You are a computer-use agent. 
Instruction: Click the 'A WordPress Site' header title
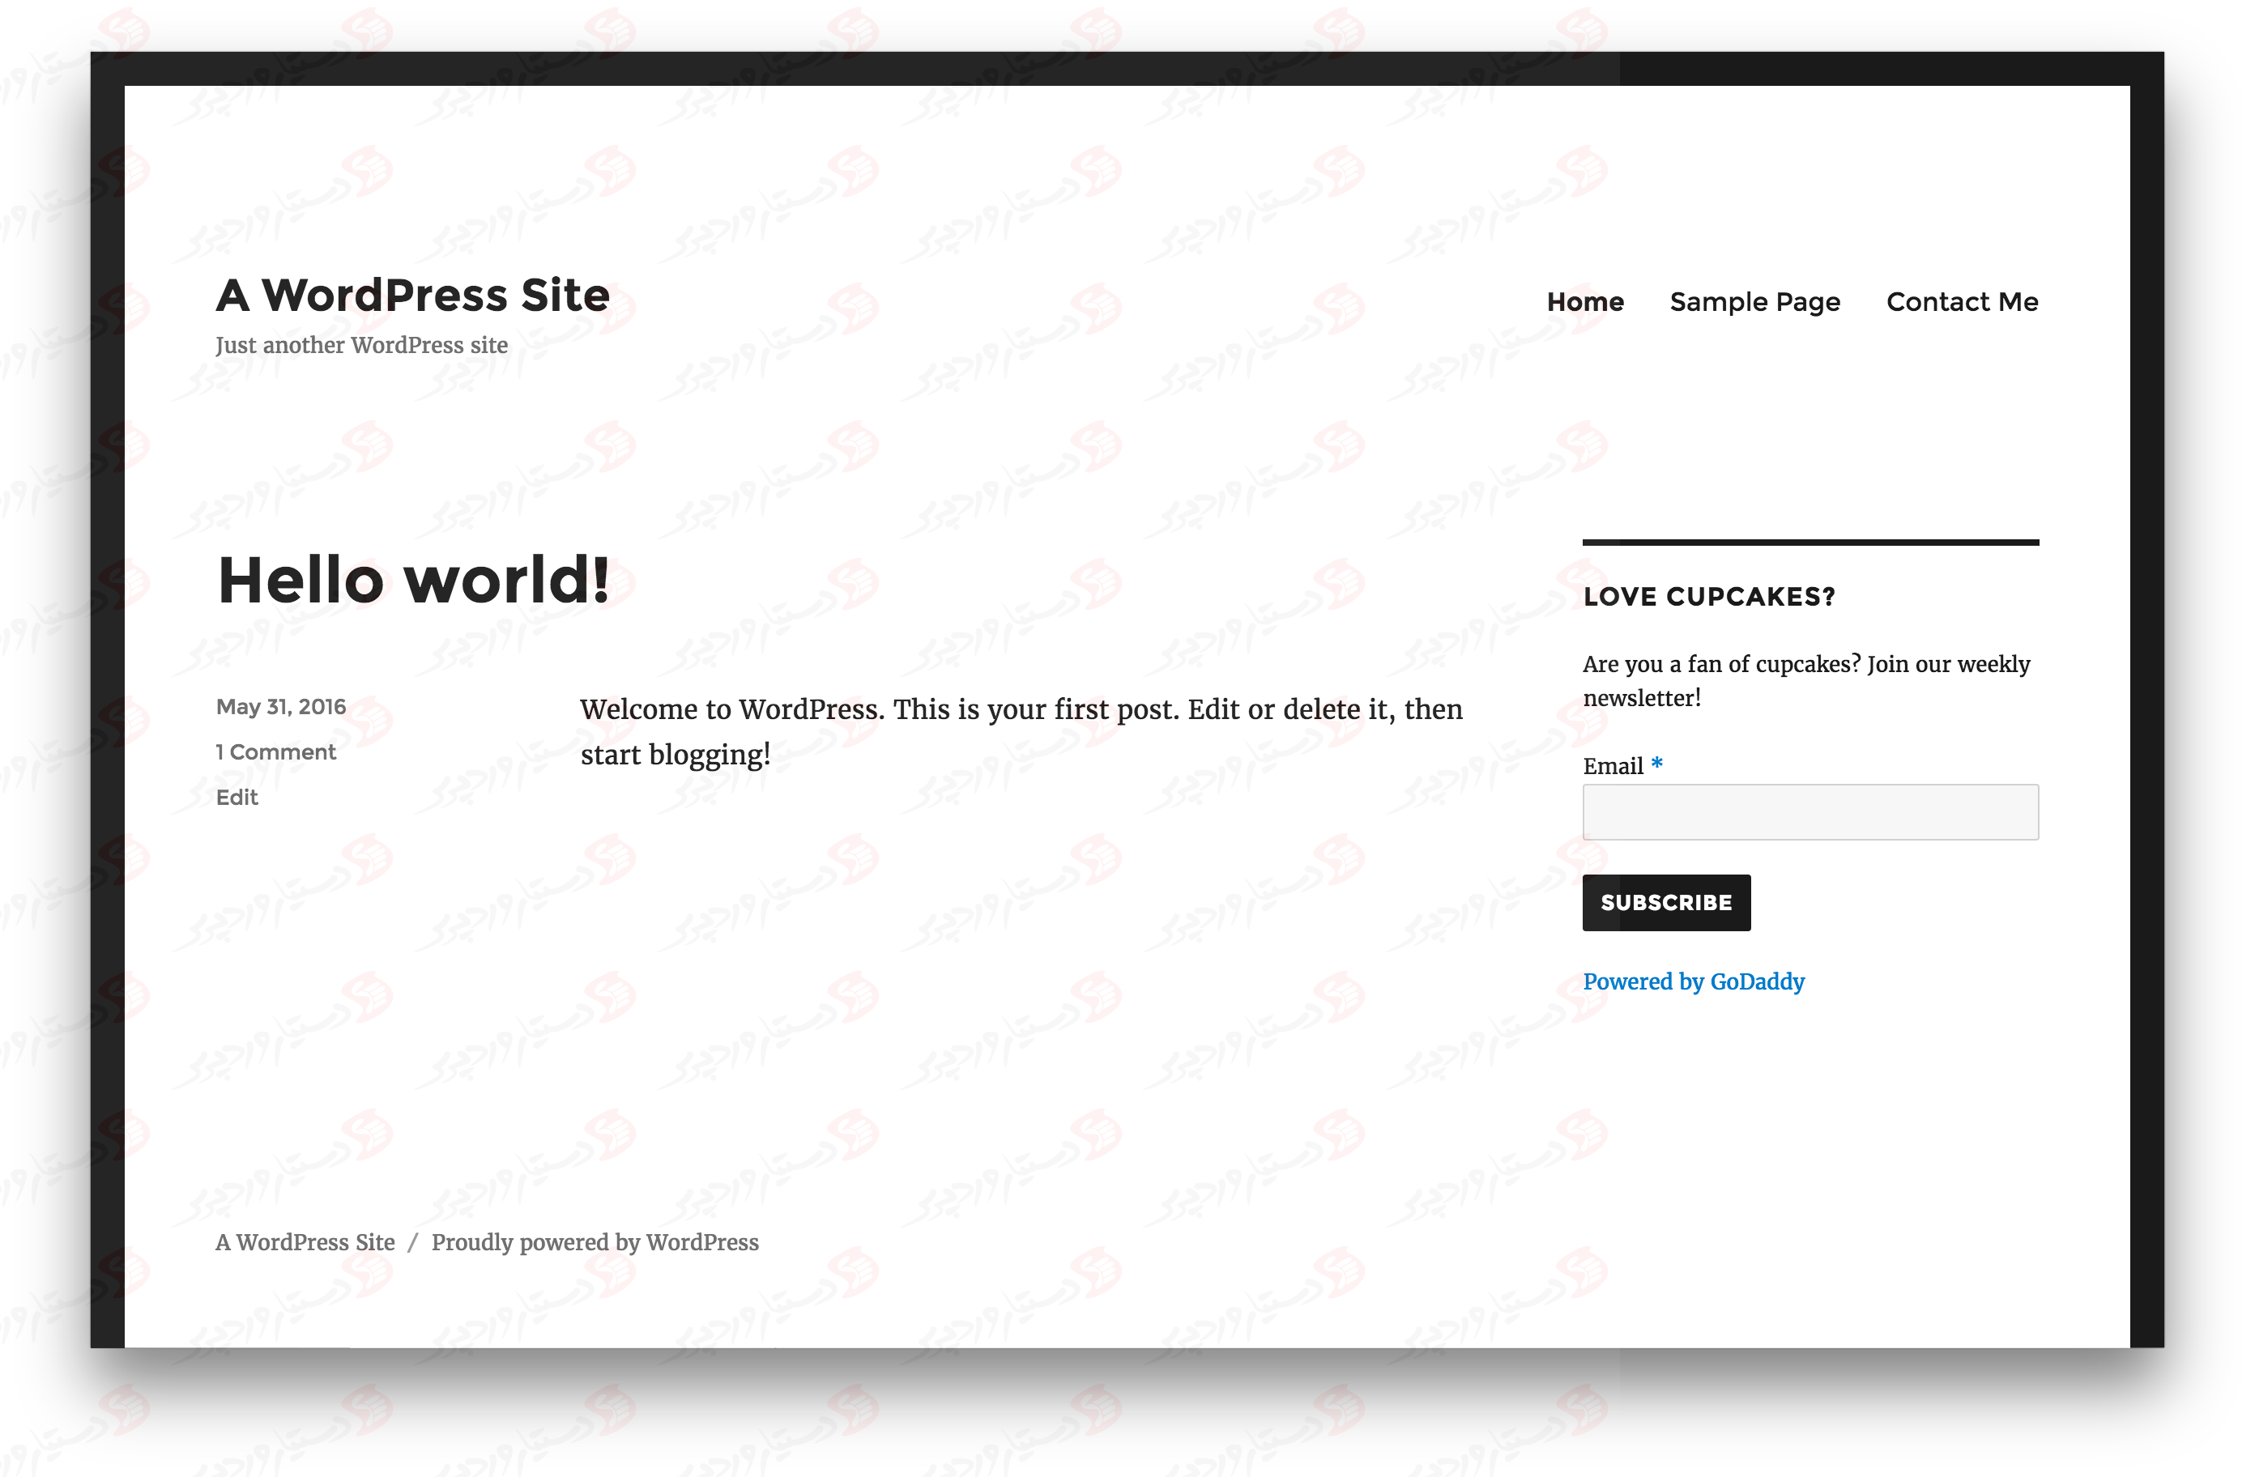coord(412,296)
